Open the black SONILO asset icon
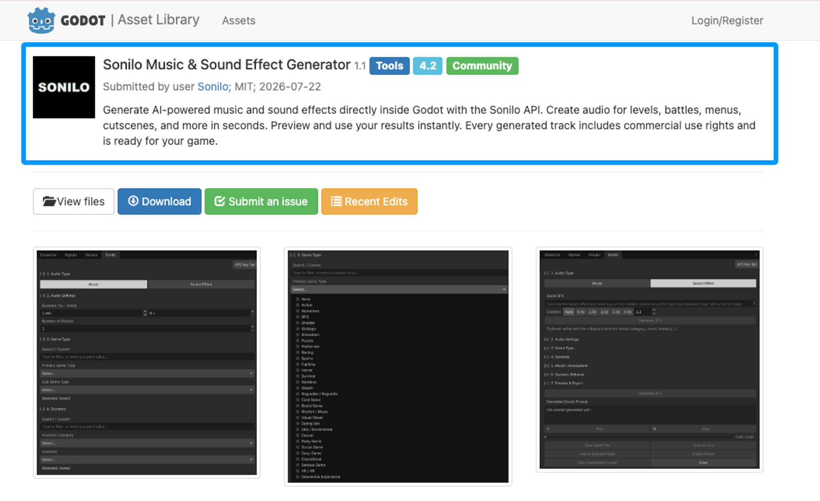 [x=64, y=87]
